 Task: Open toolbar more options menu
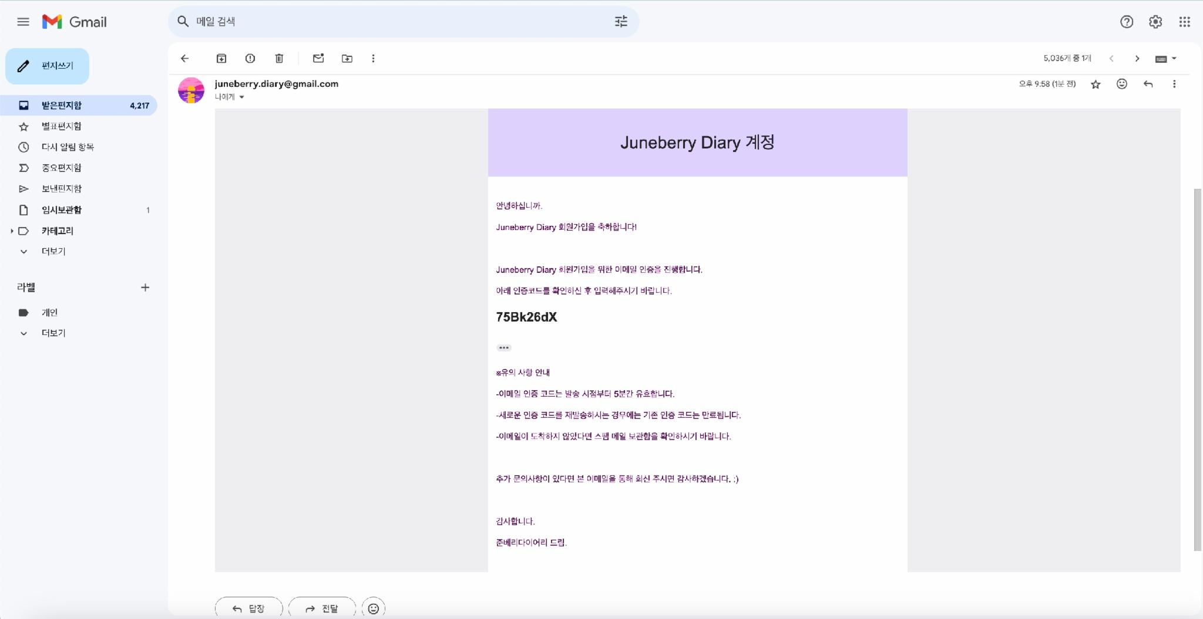coord(373,58)
